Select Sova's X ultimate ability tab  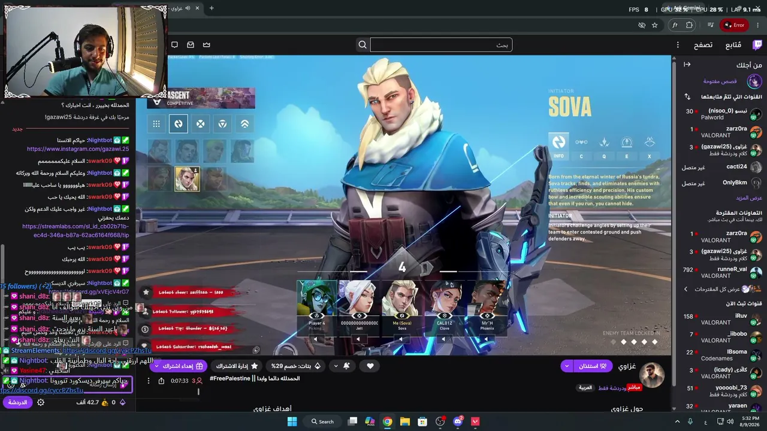click(x=650, y=146)
